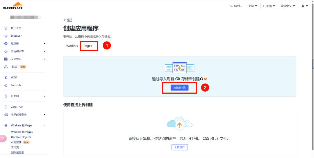Click the Zero Trust icon
Viewport: 314px width, 158px height.
click(6, 107)
